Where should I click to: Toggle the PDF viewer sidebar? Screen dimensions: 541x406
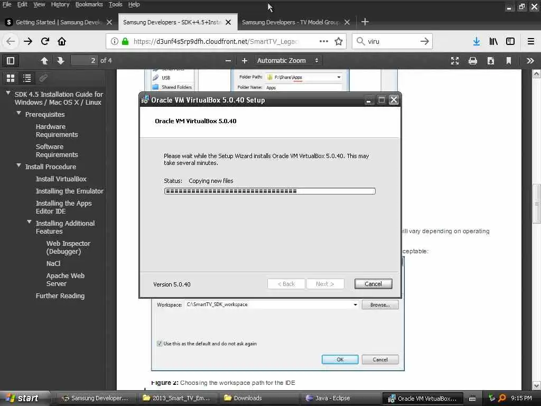[11, 61]
